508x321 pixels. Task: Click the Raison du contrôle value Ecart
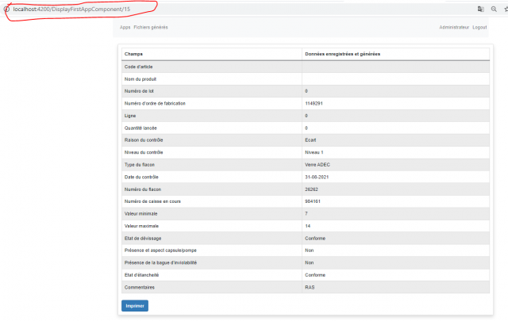click(x=310, y=139)
